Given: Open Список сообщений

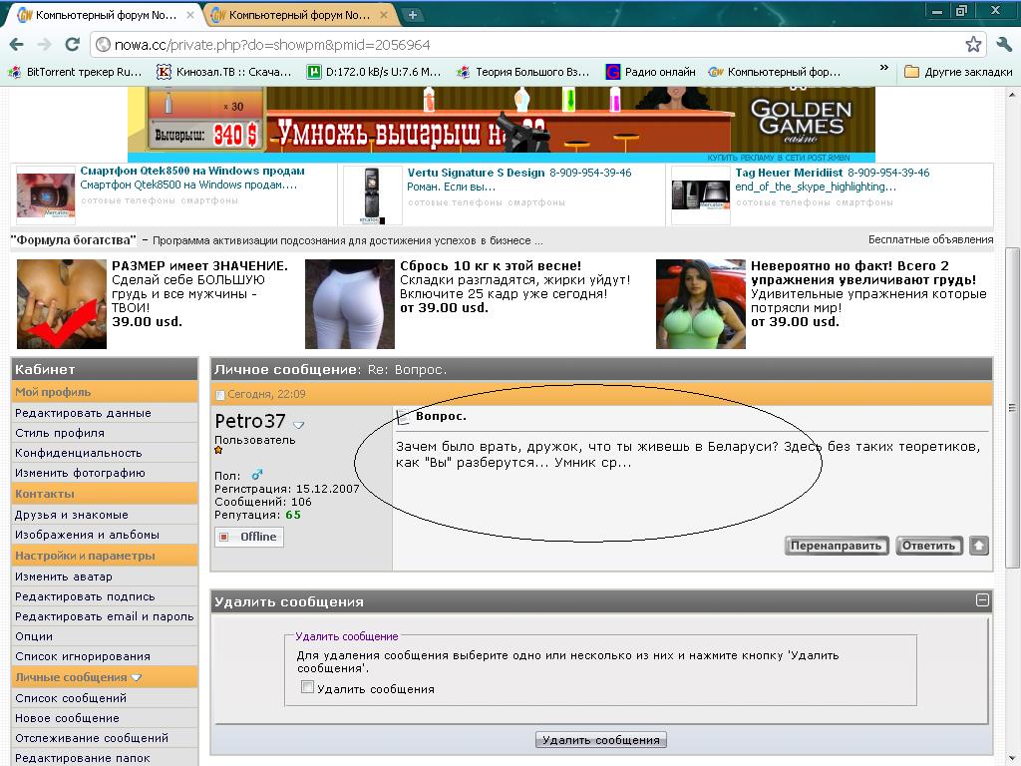Looking at the screenshot, I should tap(71, 698).
